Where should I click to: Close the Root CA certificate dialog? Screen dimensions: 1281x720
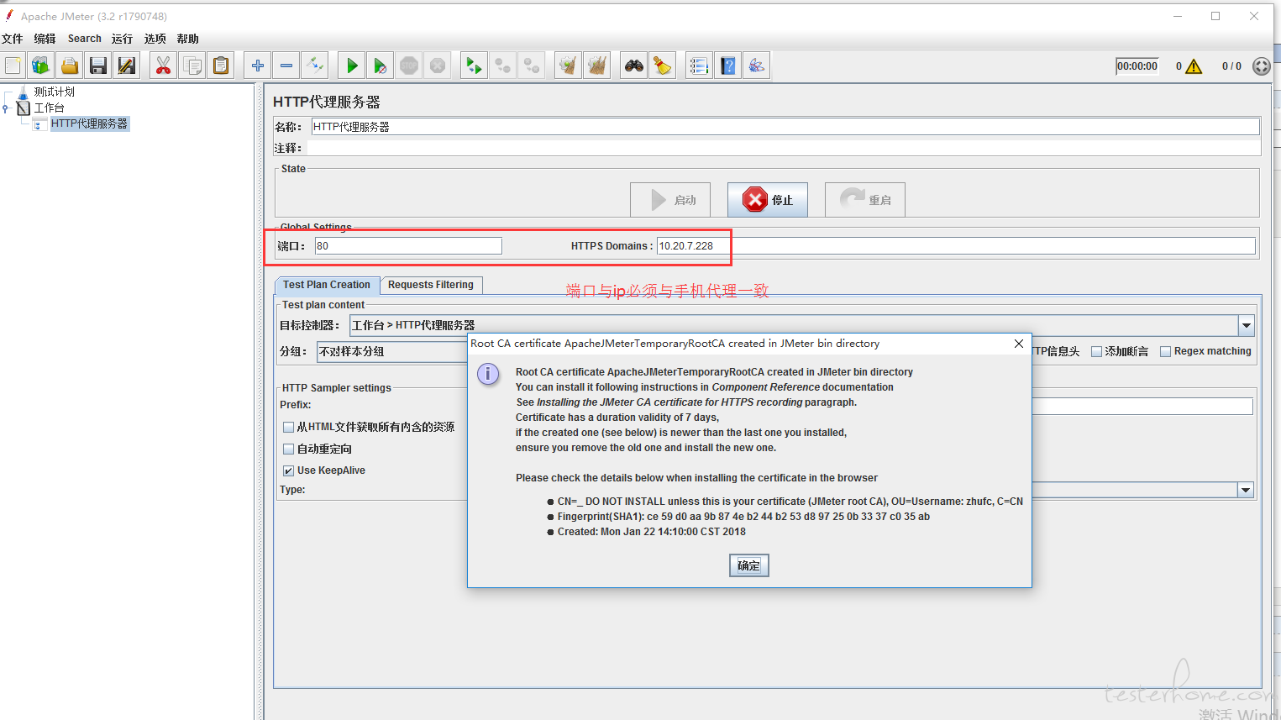pos(1018,344)
